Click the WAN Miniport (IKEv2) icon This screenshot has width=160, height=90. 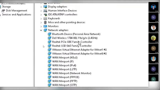coord(49,57)
